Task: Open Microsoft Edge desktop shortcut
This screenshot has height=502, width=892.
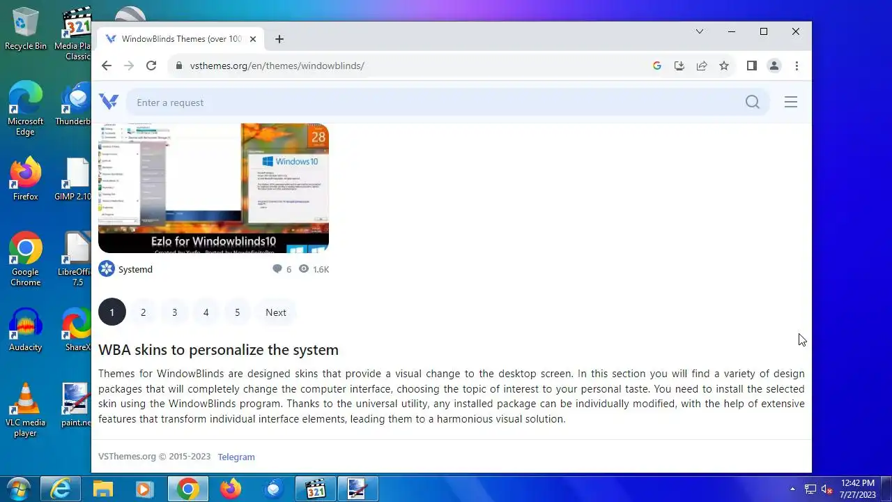Action: [26, 108]
